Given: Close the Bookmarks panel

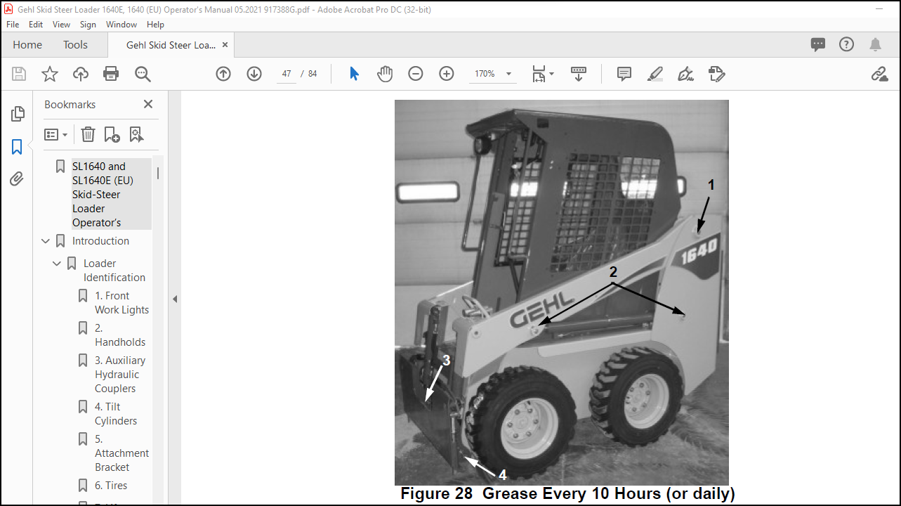Looking at the screenshot, I should (148, 104).
